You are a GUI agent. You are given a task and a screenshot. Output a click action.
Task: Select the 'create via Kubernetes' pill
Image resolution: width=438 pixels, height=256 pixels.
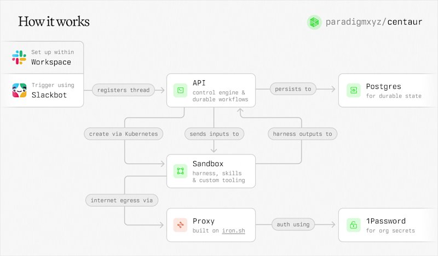(124, 134)
